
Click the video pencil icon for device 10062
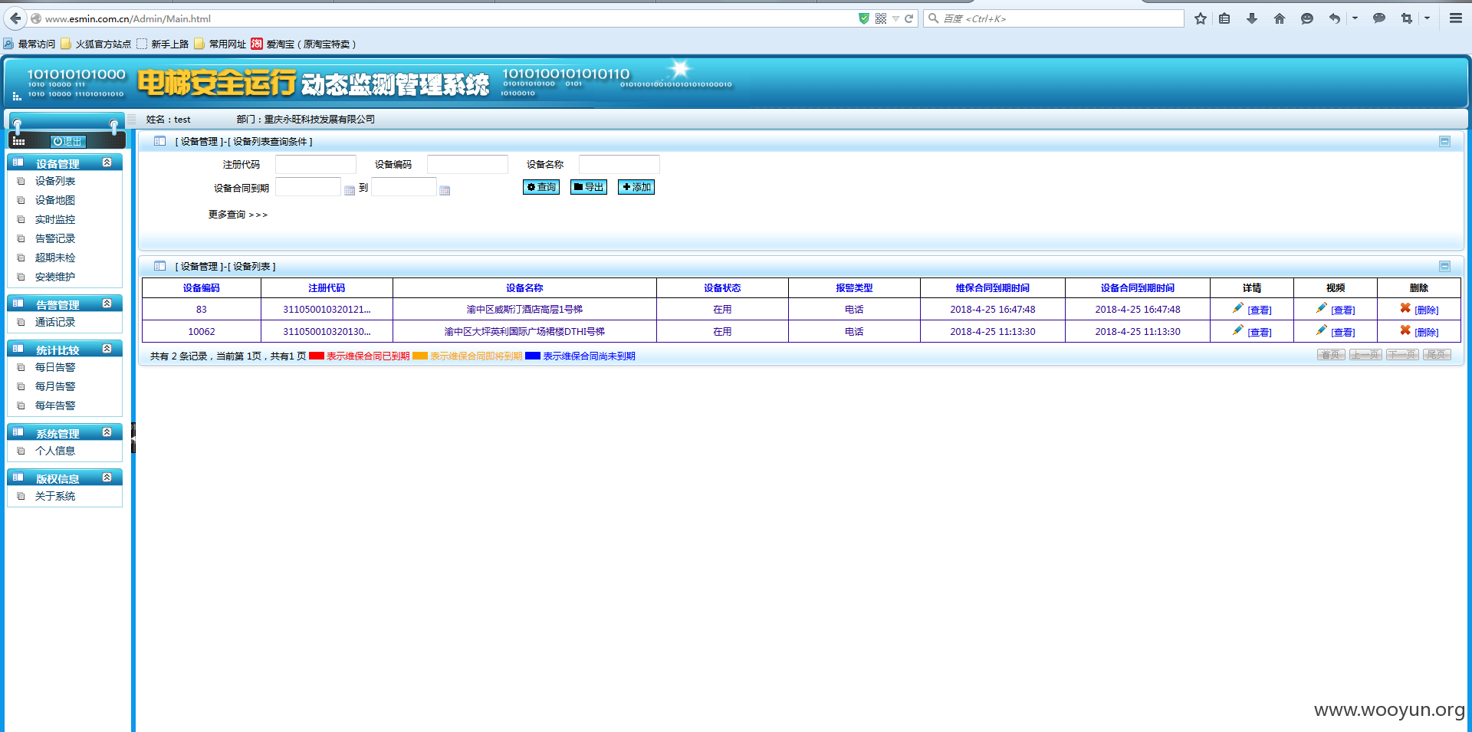pos(1322,330)
